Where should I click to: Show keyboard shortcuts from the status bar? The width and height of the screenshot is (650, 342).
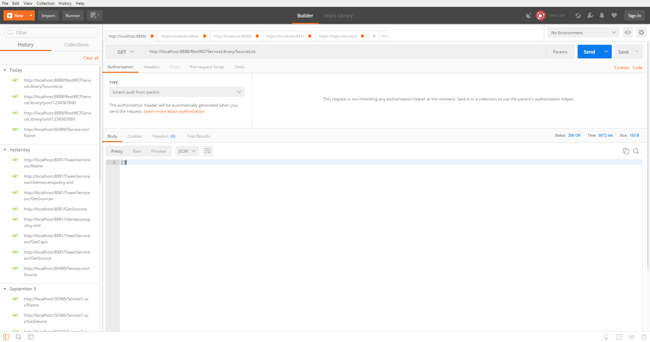click(631, 337)
